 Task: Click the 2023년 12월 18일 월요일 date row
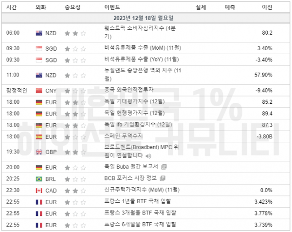tap(146, 18)
